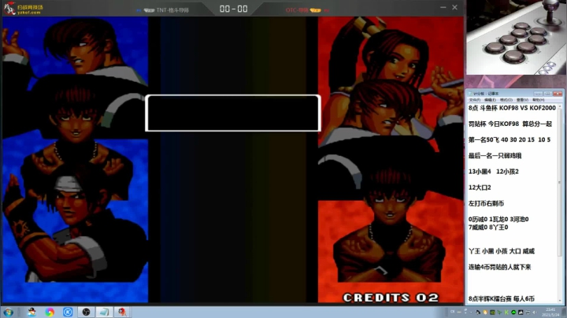
Task: Click the green circular upload tray icon
Action: click(x=513, y=312)
